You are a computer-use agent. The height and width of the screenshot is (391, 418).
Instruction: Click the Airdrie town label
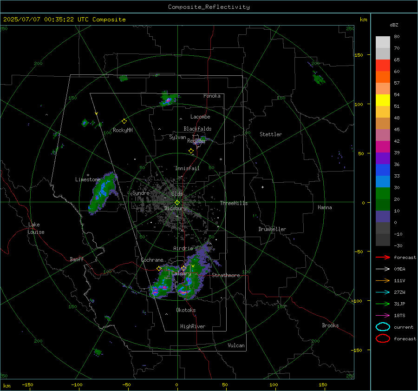(183, 248)
